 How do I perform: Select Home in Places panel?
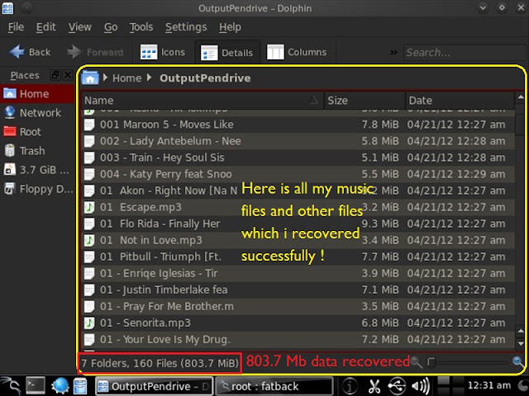37,93
